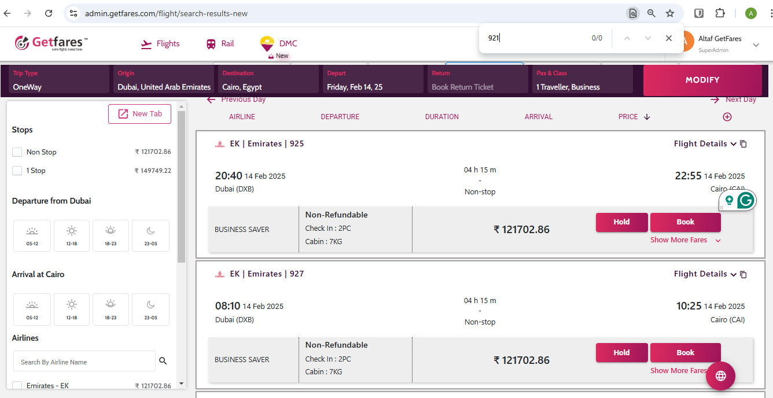Click copy icon beside Emirates 925 Flight Details
Screen dimensions: 773x398
pos(743,144)
